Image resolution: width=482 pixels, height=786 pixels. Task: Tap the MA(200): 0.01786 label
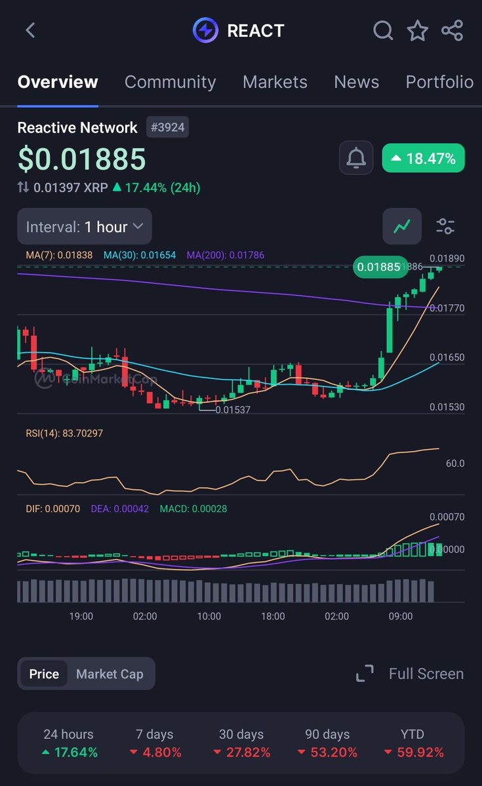point(225,255)
